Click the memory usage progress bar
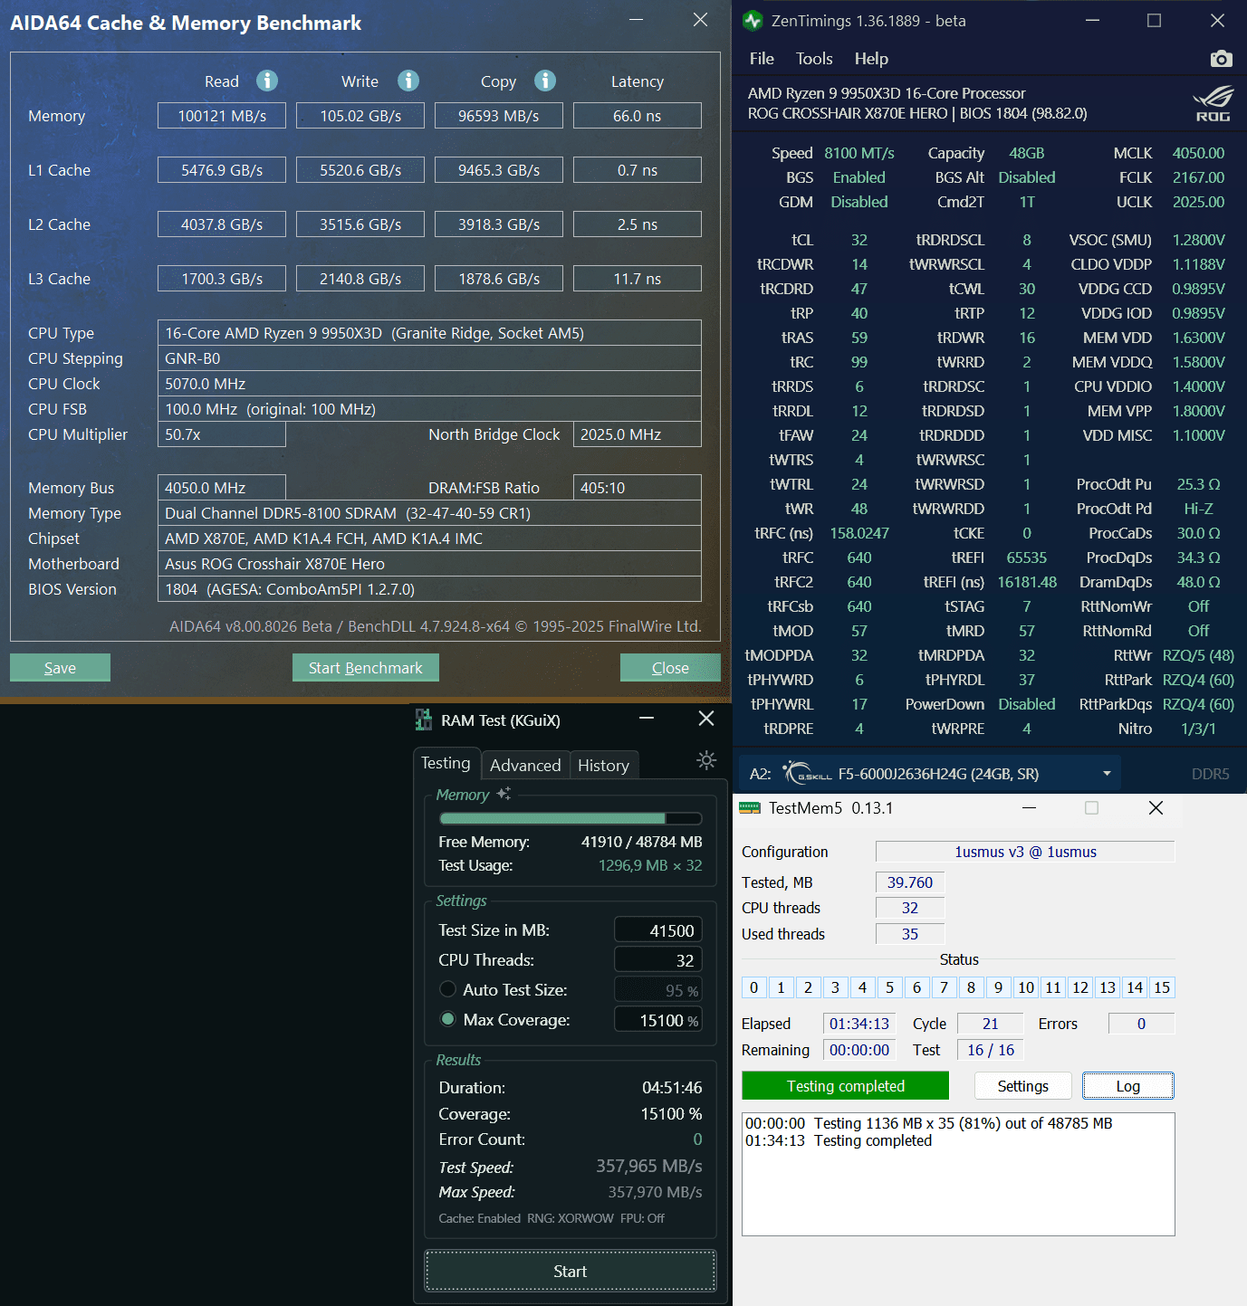1247x1306 pixels. (570, 817)
